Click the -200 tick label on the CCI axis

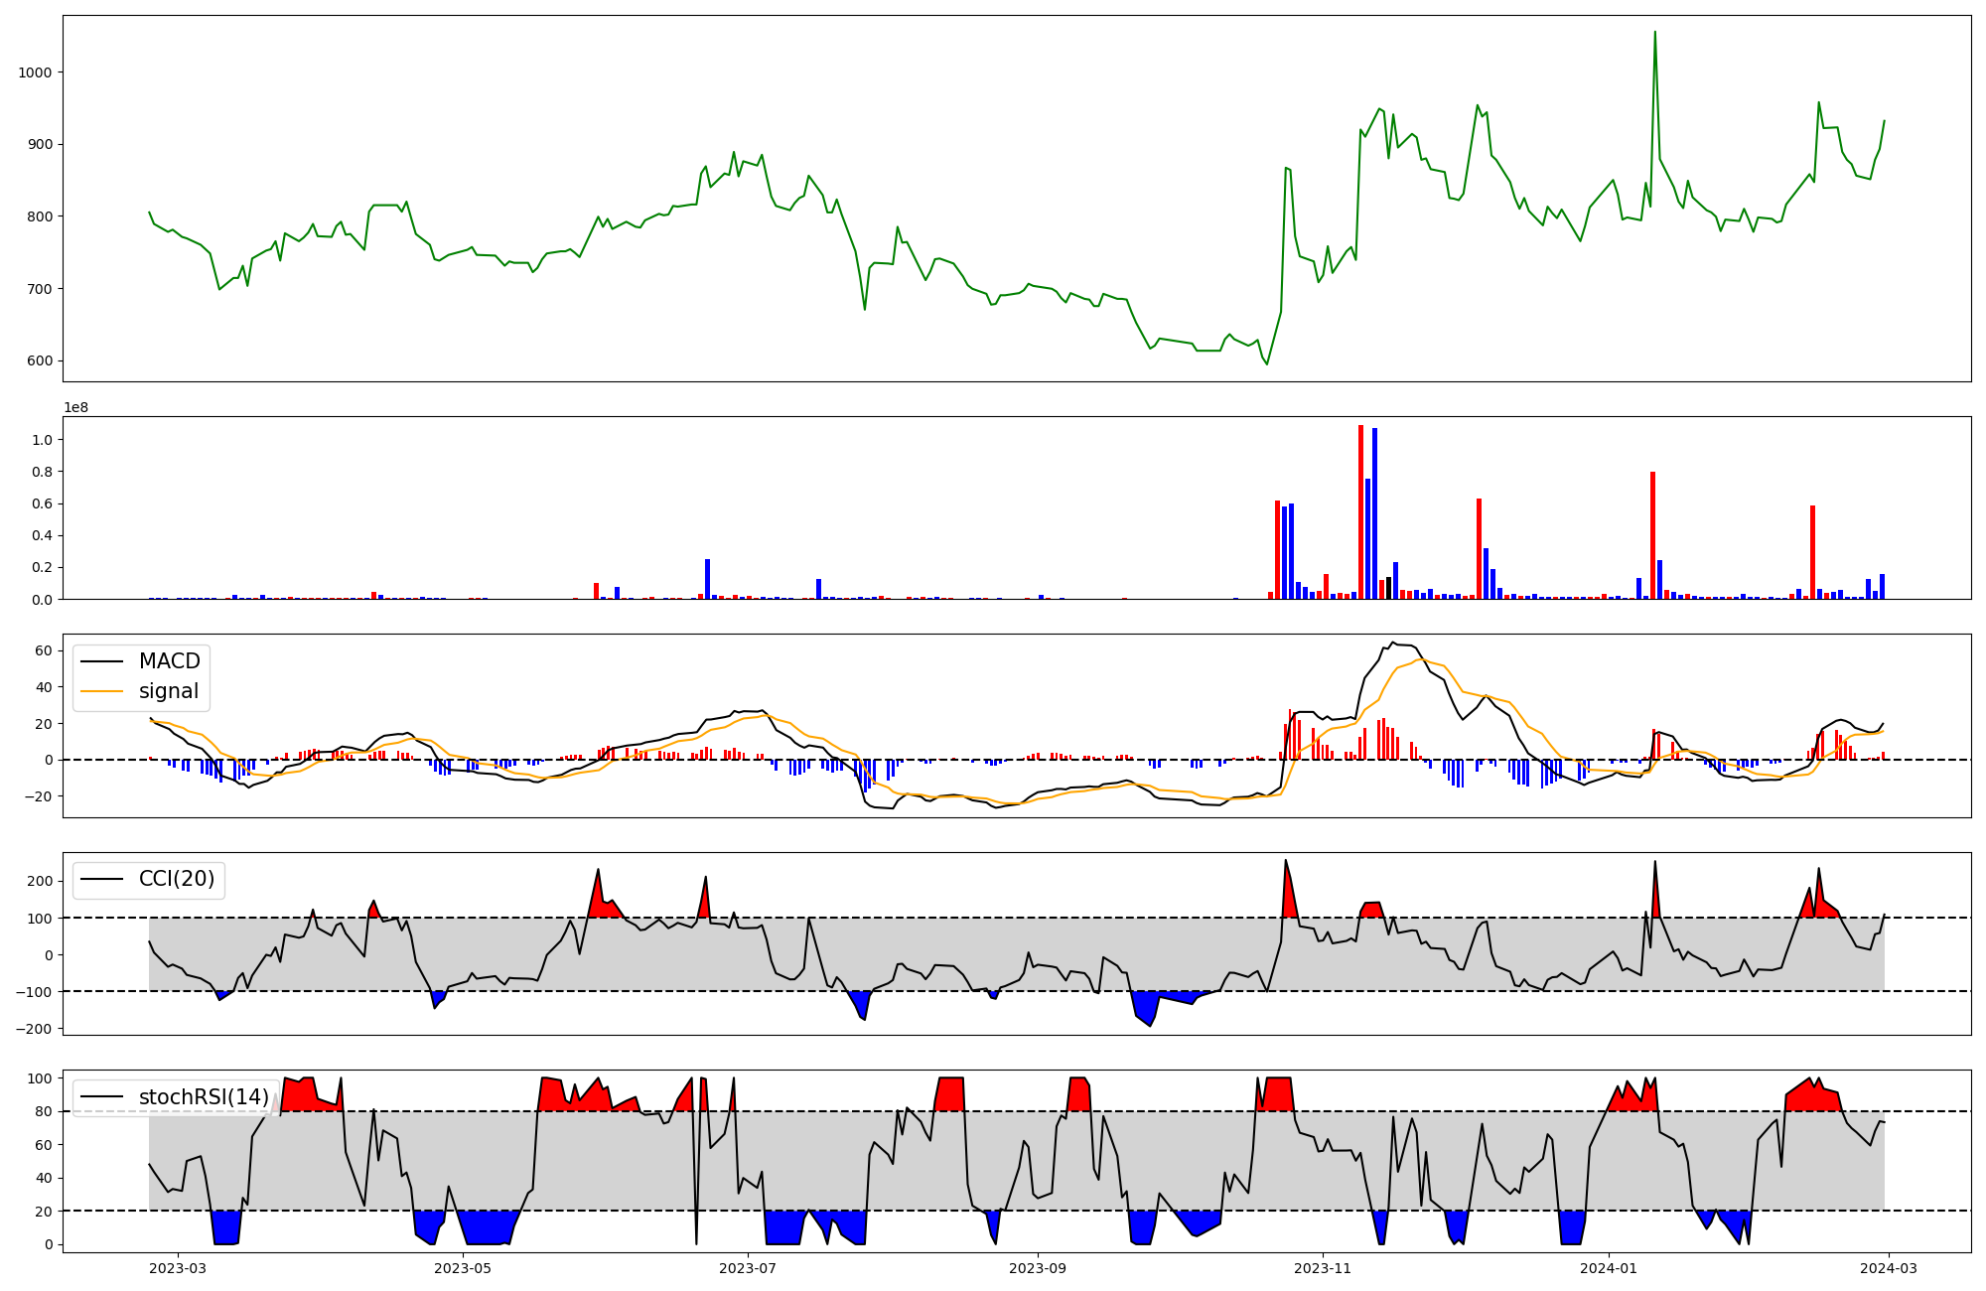point(34,1029)
